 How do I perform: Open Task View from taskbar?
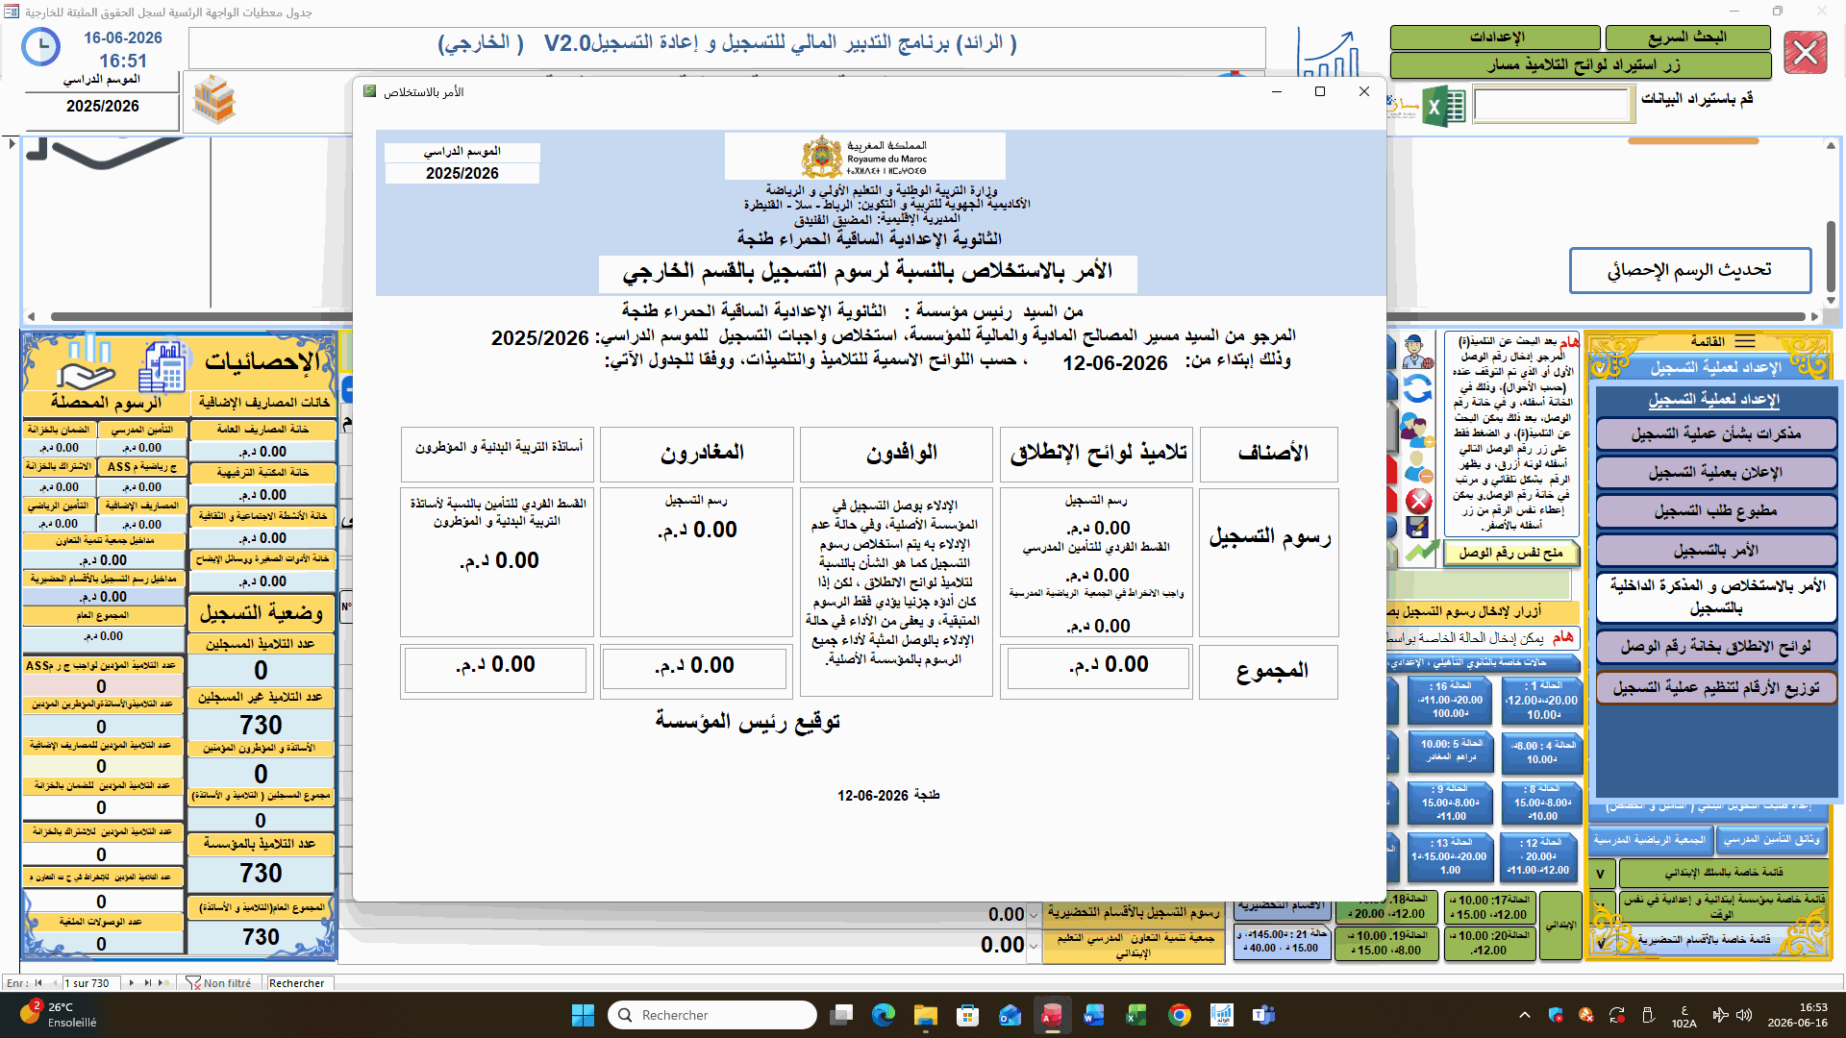click(x=842, y=1015)
